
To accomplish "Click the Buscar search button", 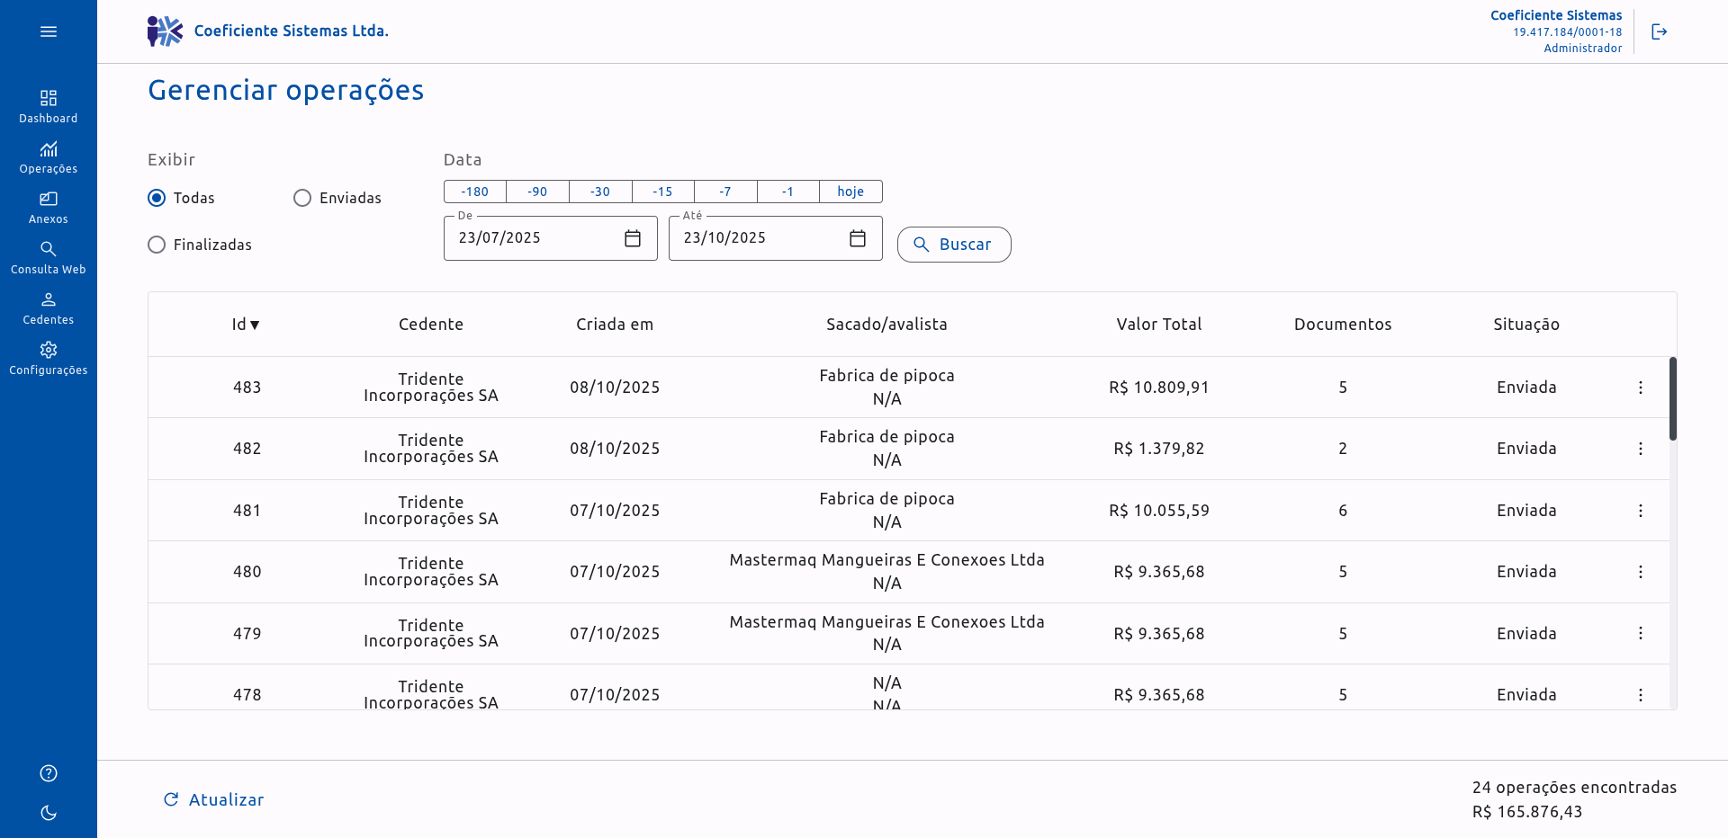I will (x=954, y=245).
